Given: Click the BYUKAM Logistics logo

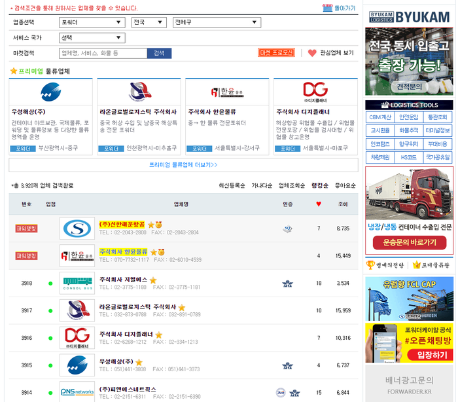Looking at the screenshot, I should coord(409,17).
